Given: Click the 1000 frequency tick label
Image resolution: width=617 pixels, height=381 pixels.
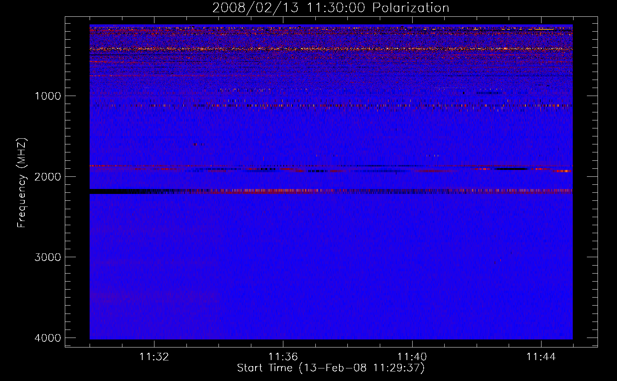Looking at the screenshot, I should (48, 96).
